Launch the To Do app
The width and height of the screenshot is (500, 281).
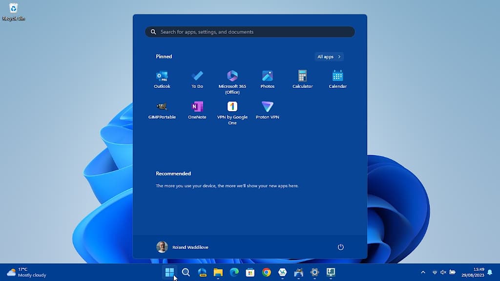(197, 76)
